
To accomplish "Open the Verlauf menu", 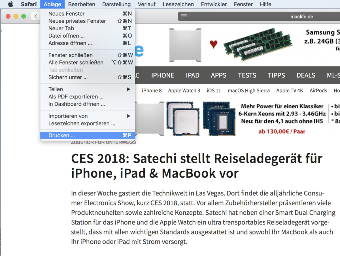I will pyautogui.click(x=147, y=4).
